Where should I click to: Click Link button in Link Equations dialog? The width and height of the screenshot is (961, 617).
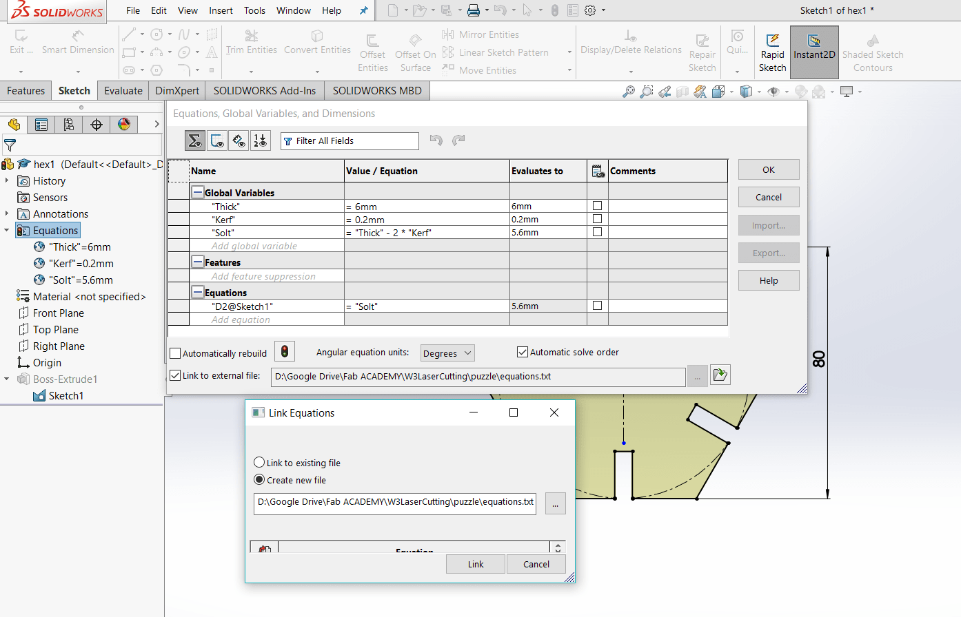tap(476, 565)
